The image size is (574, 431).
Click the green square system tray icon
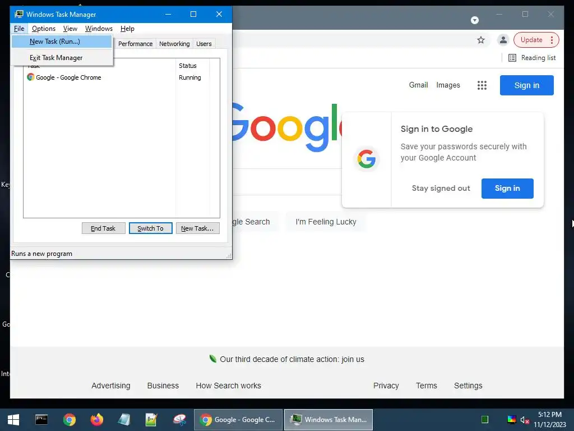[x=485, y=420]
